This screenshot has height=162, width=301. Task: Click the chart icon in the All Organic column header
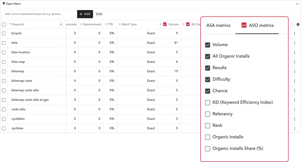point(188,24)
